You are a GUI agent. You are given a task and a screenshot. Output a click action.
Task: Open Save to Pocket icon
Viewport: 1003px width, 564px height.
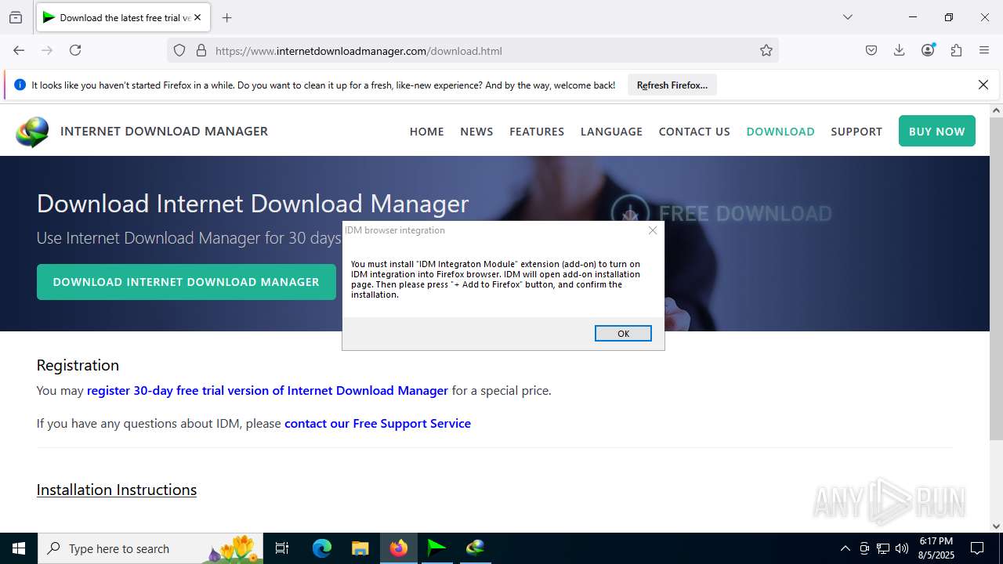click(871, 50)
